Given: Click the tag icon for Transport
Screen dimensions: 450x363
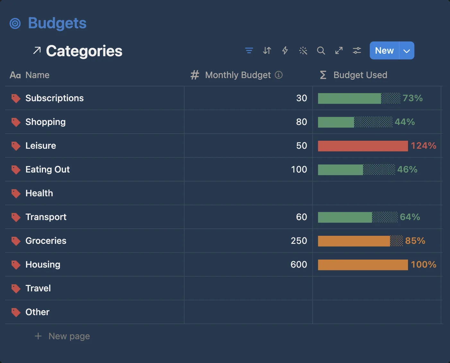Looking at the screenshot, I should tap(16, 217).
